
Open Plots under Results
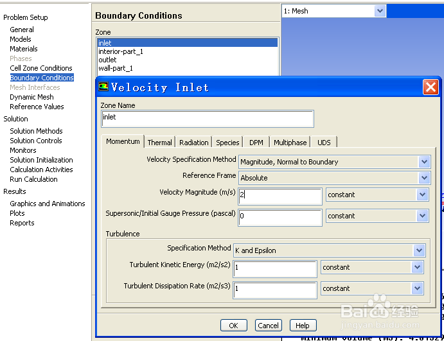17,213
